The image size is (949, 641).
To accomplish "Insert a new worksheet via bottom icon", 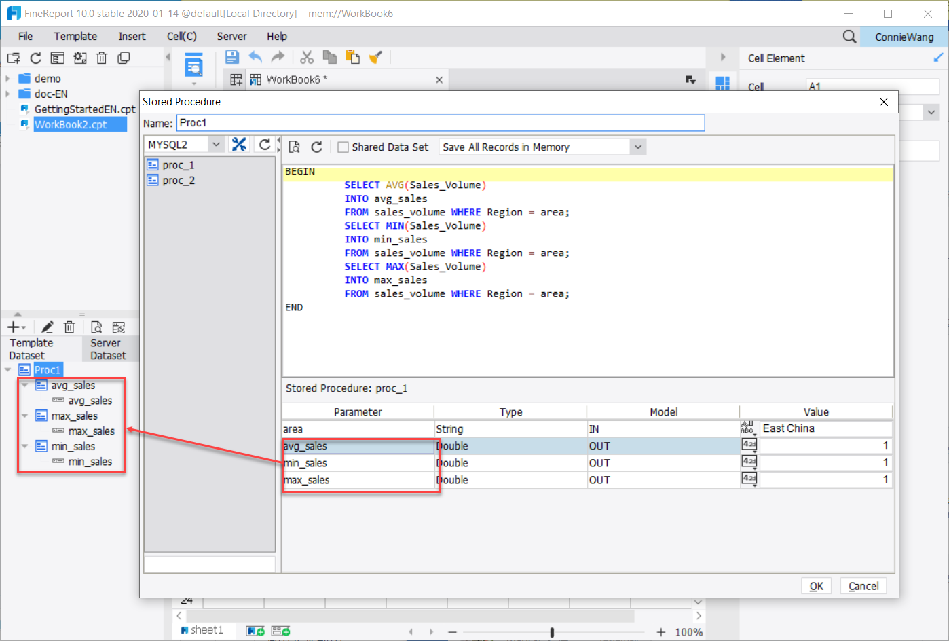I will tap(255, 630).
